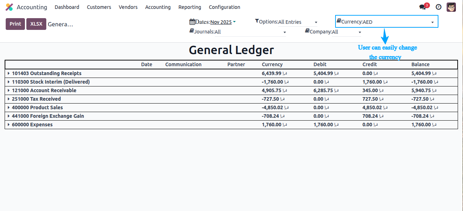The height and width of the screenshot is (211, 463).
Task: Click the Partner column header
Action: pyautogui.click(x=236, y=64)
